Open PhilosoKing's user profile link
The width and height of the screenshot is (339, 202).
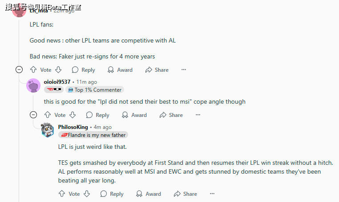click(73, 127)
